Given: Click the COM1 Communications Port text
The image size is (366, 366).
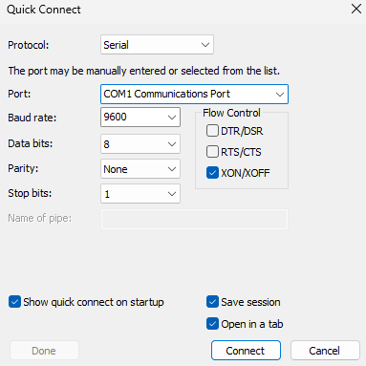Looking at the screenshot, I should tap(166, 94).
